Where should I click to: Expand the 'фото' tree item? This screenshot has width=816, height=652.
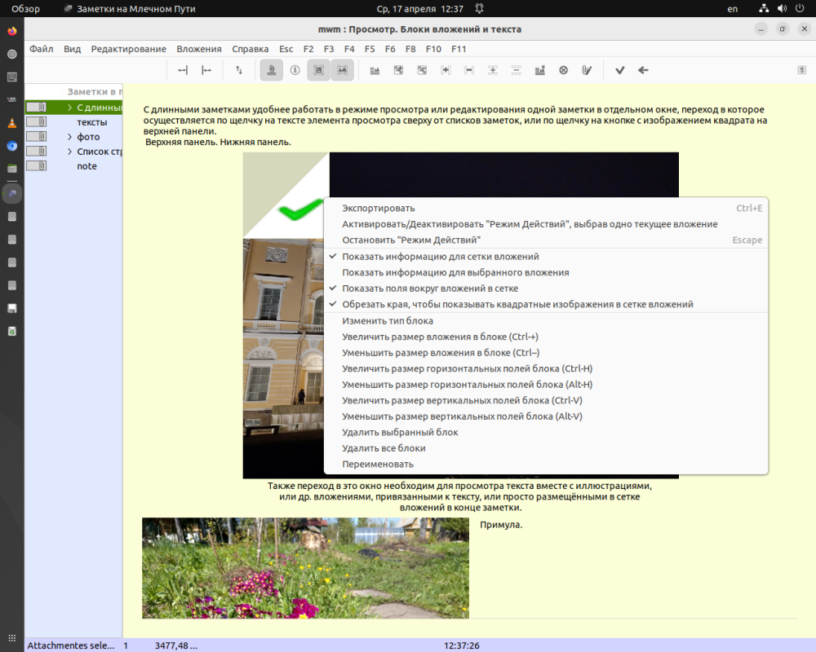coord(70,137)
